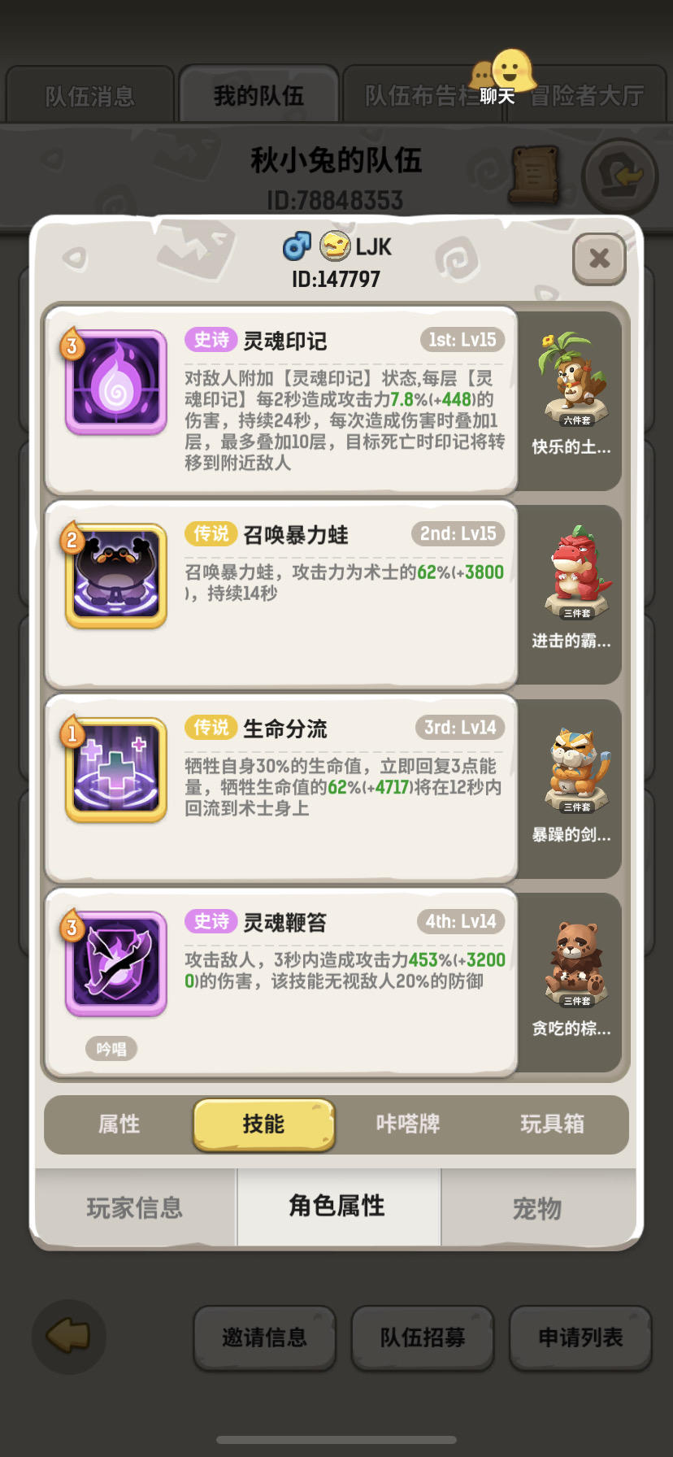This screenshot has width=673, height=1457.
Task: Tap the 生命分流 skill icon
Action: tap(116, 770)
